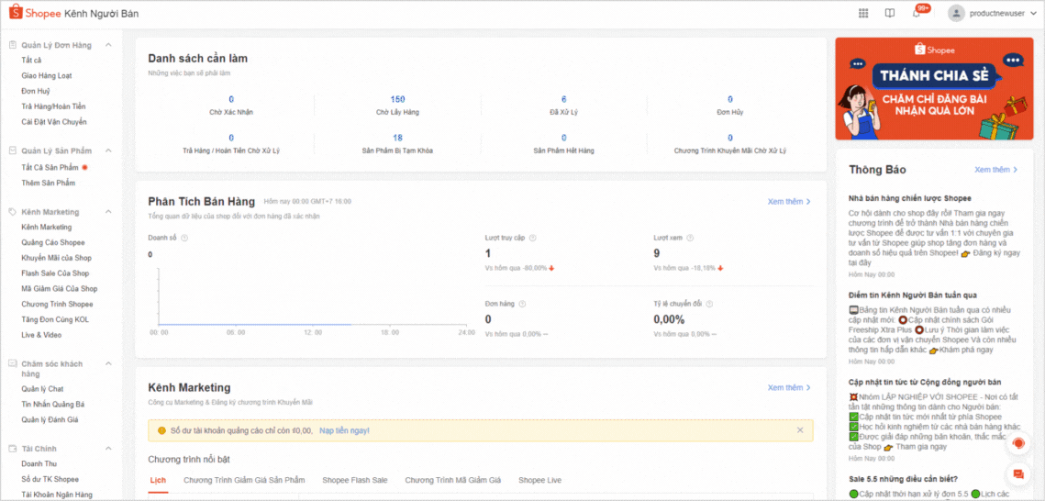Click Xem thêm in Phân Tích Bán Hàng

tap(789, 202)
